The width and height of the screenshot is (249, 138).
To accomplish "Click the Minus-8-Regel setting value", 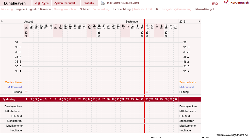I will (205, 9).
